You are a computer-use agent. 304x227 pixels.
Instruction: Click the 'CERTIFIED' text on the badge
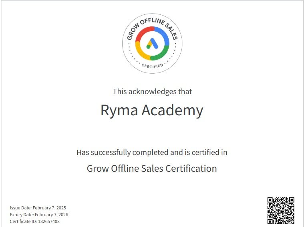[x=152, y=65]
